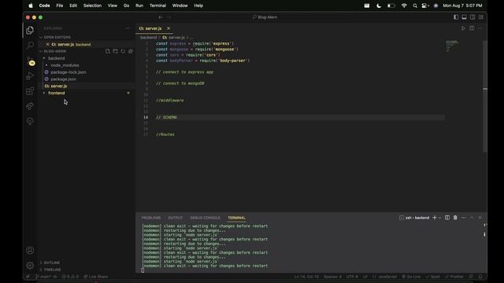Change JavaScript language mode in status bar
504x283 pixels.
[387, 277]
